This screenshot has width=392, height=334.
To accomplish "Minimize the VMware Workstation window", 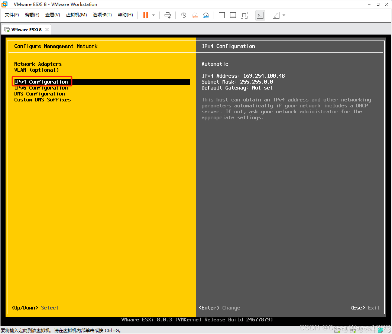I will [369, 4].
